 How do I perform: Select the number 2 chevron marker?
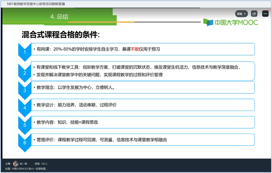25,72
